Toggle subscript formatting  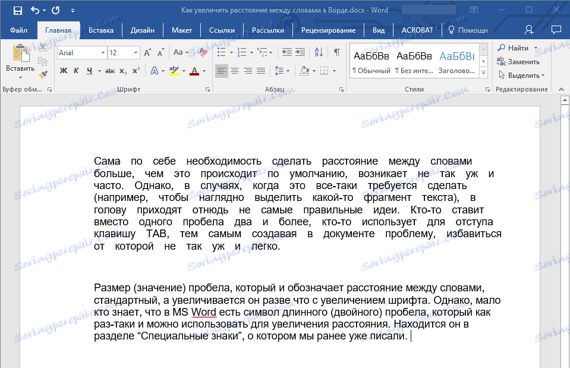point(123,70)
